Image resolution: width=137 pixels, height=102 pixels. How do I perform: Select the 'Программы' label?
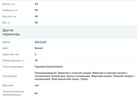click(x=10, y=76)
